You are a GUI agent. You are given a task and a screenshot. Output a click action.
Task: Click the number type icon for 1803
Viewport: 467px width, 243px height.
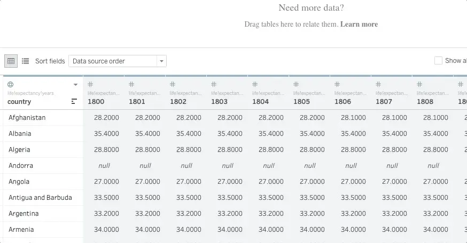pos(214,85)
